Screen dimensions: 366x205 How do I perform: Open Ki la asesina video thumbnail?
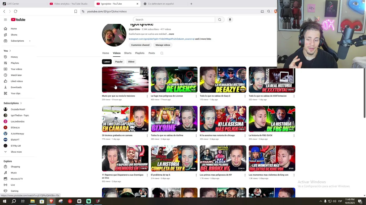pyautogui.click(x=223, y=119)
